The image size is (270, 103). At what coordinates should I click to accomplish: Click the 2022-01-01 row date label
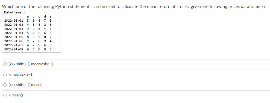point(14,21)
